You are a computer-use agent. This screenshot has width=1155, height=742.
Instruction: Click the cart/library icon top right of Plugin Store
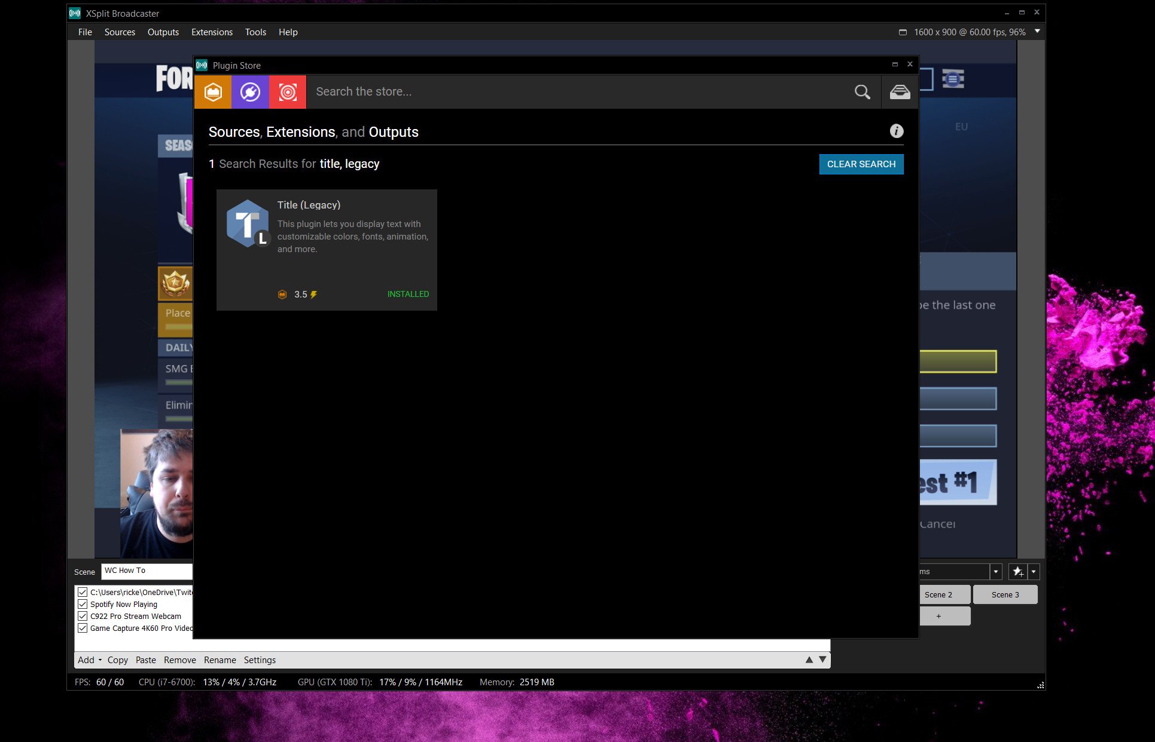click(x=899, y=91)
